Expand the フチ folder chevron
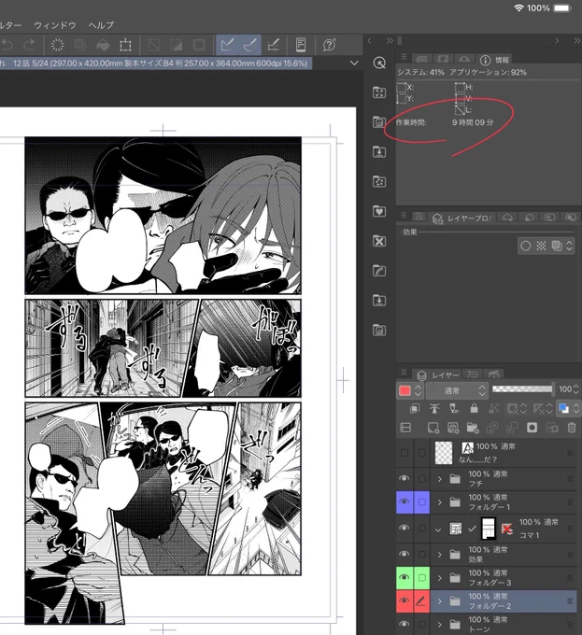This screenshot has width=582, height=635. click(439, 479)
